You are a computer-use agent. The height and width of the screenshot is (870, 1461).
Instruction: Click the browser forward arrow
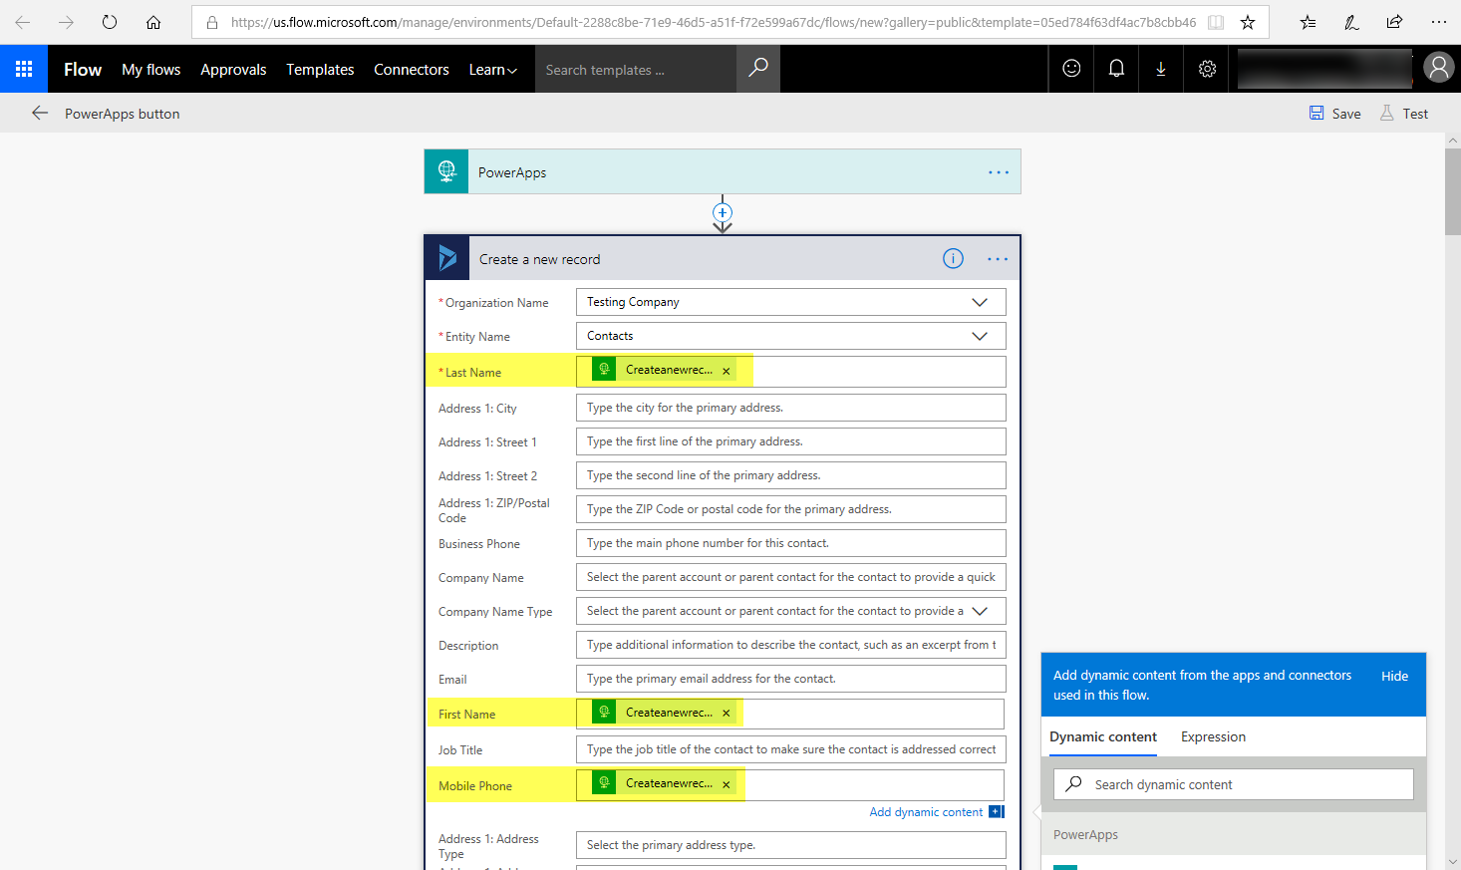[x=66, y=22]
